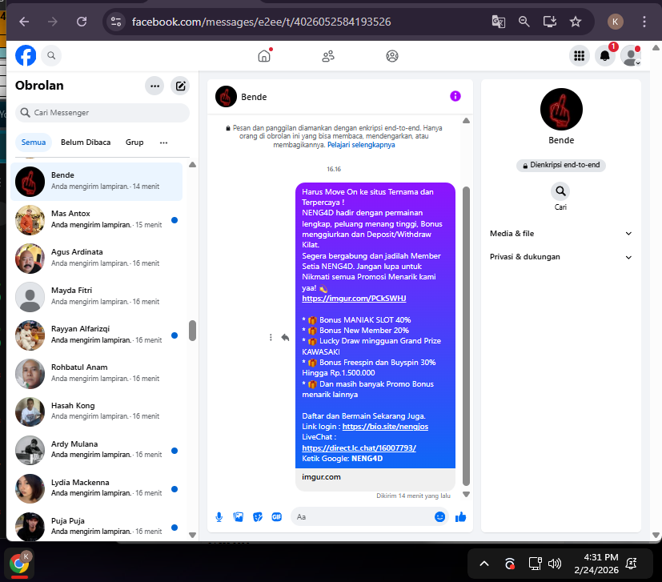Open the imgur.com link preview

[375, 478]
